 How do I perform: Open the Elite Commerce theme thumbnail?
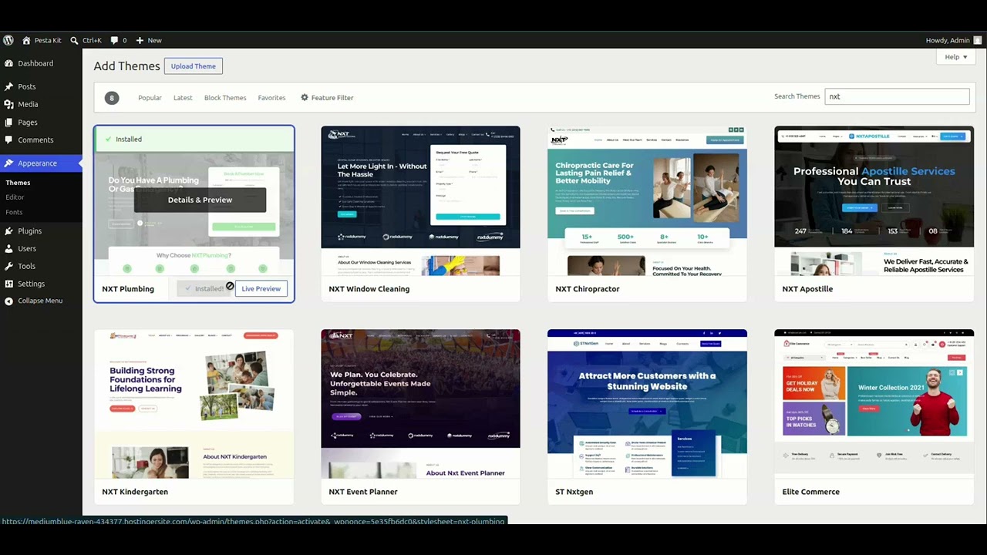point(874,404)
